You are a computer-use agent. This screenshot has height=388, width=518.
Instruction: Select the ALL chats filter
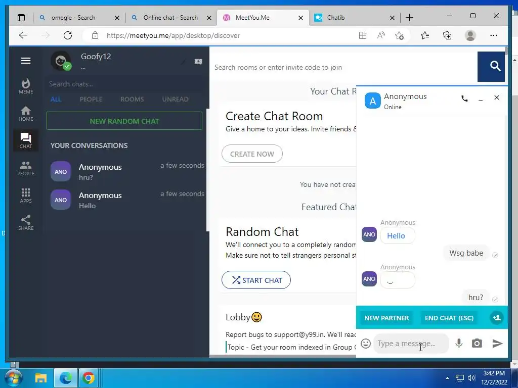[56, 100]
